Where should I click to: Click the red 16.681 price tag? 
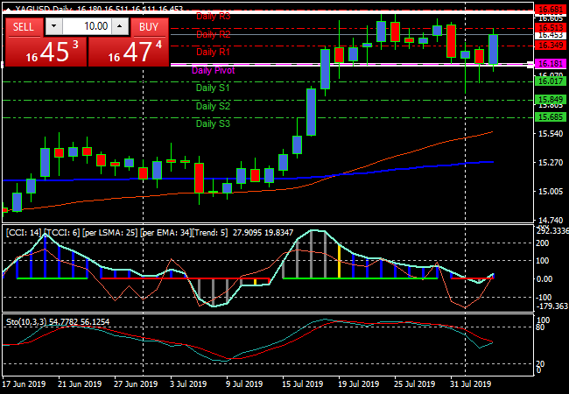[550, 8]
